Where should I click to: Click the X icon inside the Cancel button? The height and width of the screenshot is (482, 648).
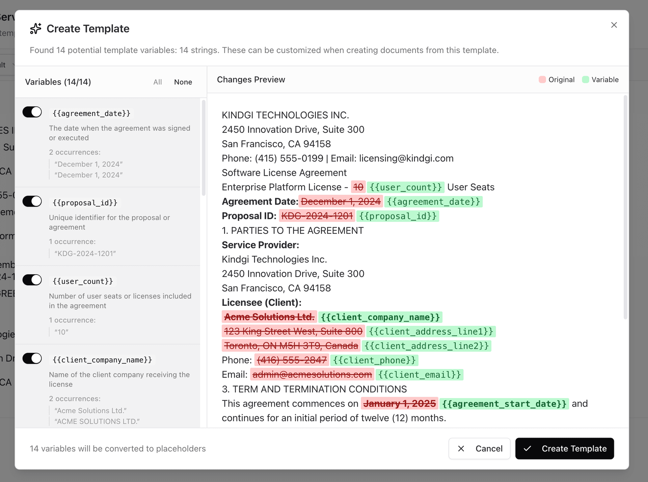pos(461,449)
